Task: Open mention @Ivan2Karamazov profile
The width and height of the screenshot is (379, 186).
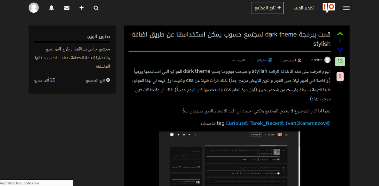Action: click(308, 123)
